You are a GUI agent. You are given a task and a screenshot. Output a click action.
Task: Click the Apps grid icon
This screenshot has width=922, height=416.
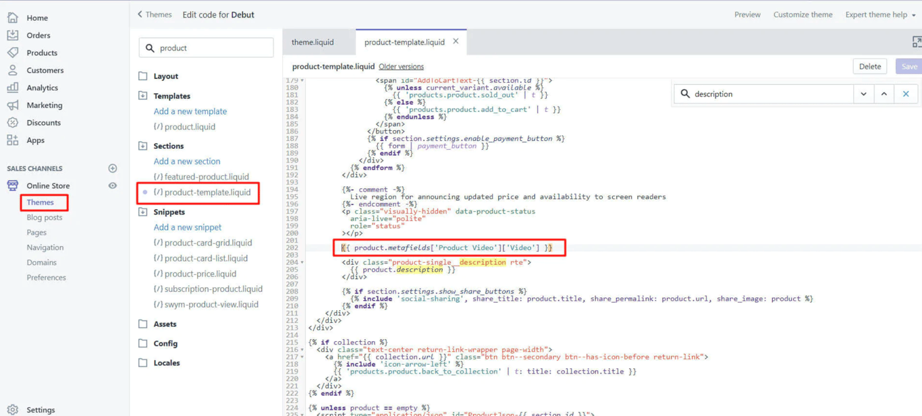pyautogui.click(x=12, y=140)
